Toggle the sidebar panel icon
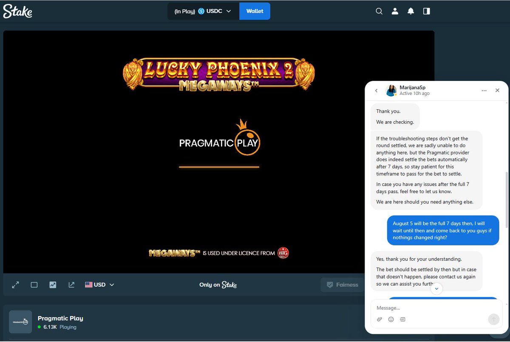Image resolution: width=510 pixels, height=342 pixels. (426, 11)
